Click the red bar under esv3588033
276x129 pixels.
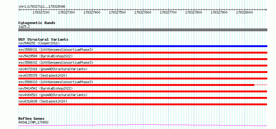pyautogui.click(x=136, y=85)
